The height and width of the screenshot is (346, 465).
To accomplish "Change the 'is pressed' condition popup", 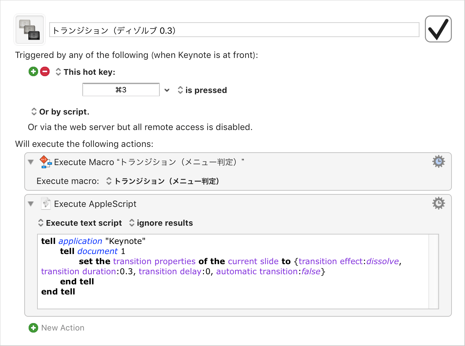I will (202, 90).
